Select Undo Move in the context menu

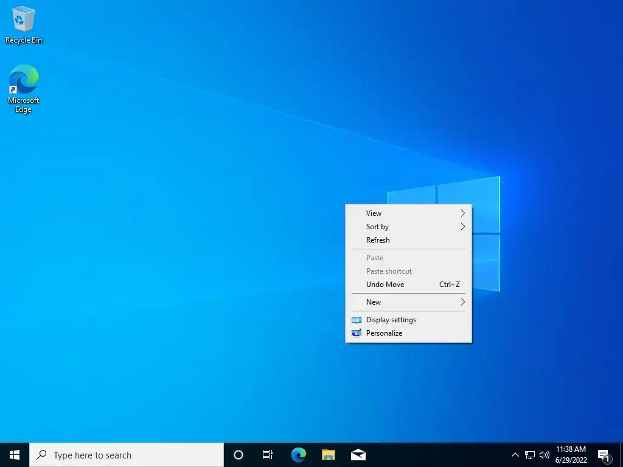[408, 285]
